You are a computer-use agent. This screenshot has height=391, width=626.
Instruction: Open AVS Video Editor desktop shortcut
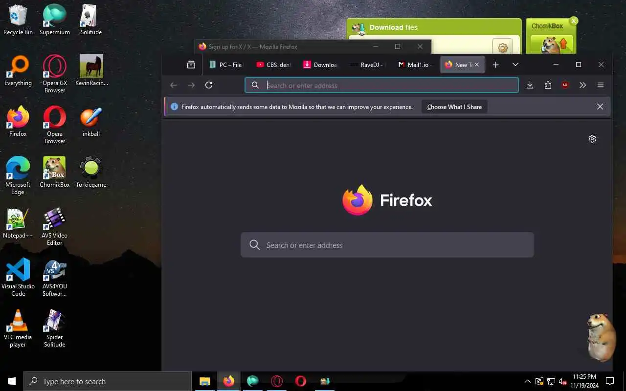(x=55, y=226)
